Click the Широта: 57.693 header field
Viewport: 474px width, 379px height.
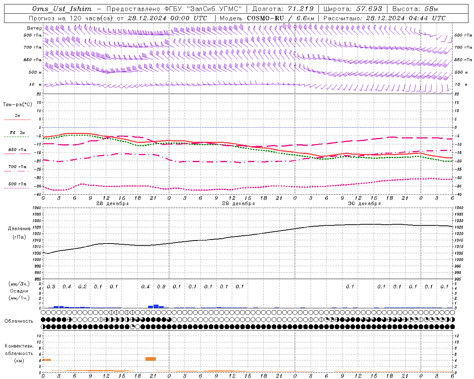coord(353,9)
